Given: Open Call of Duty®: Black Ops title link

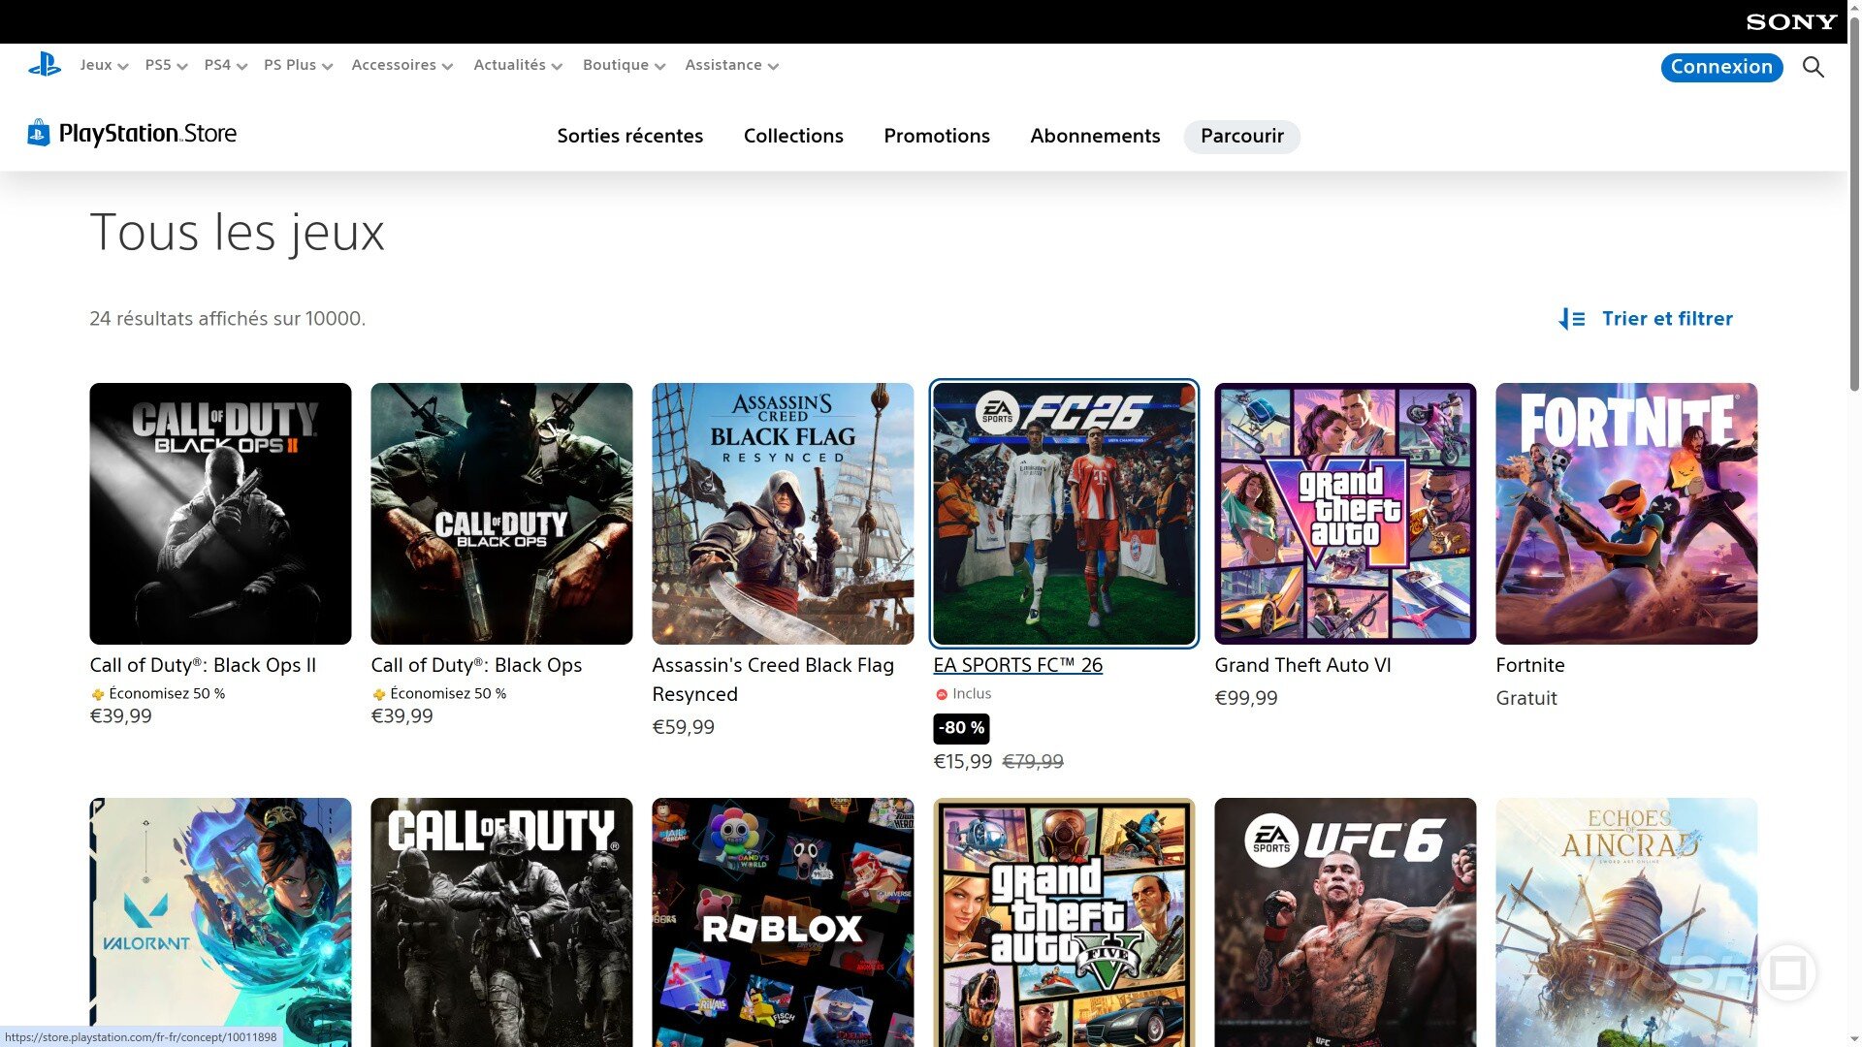Looking at the screenshot, I should click(x=476, y=665).
